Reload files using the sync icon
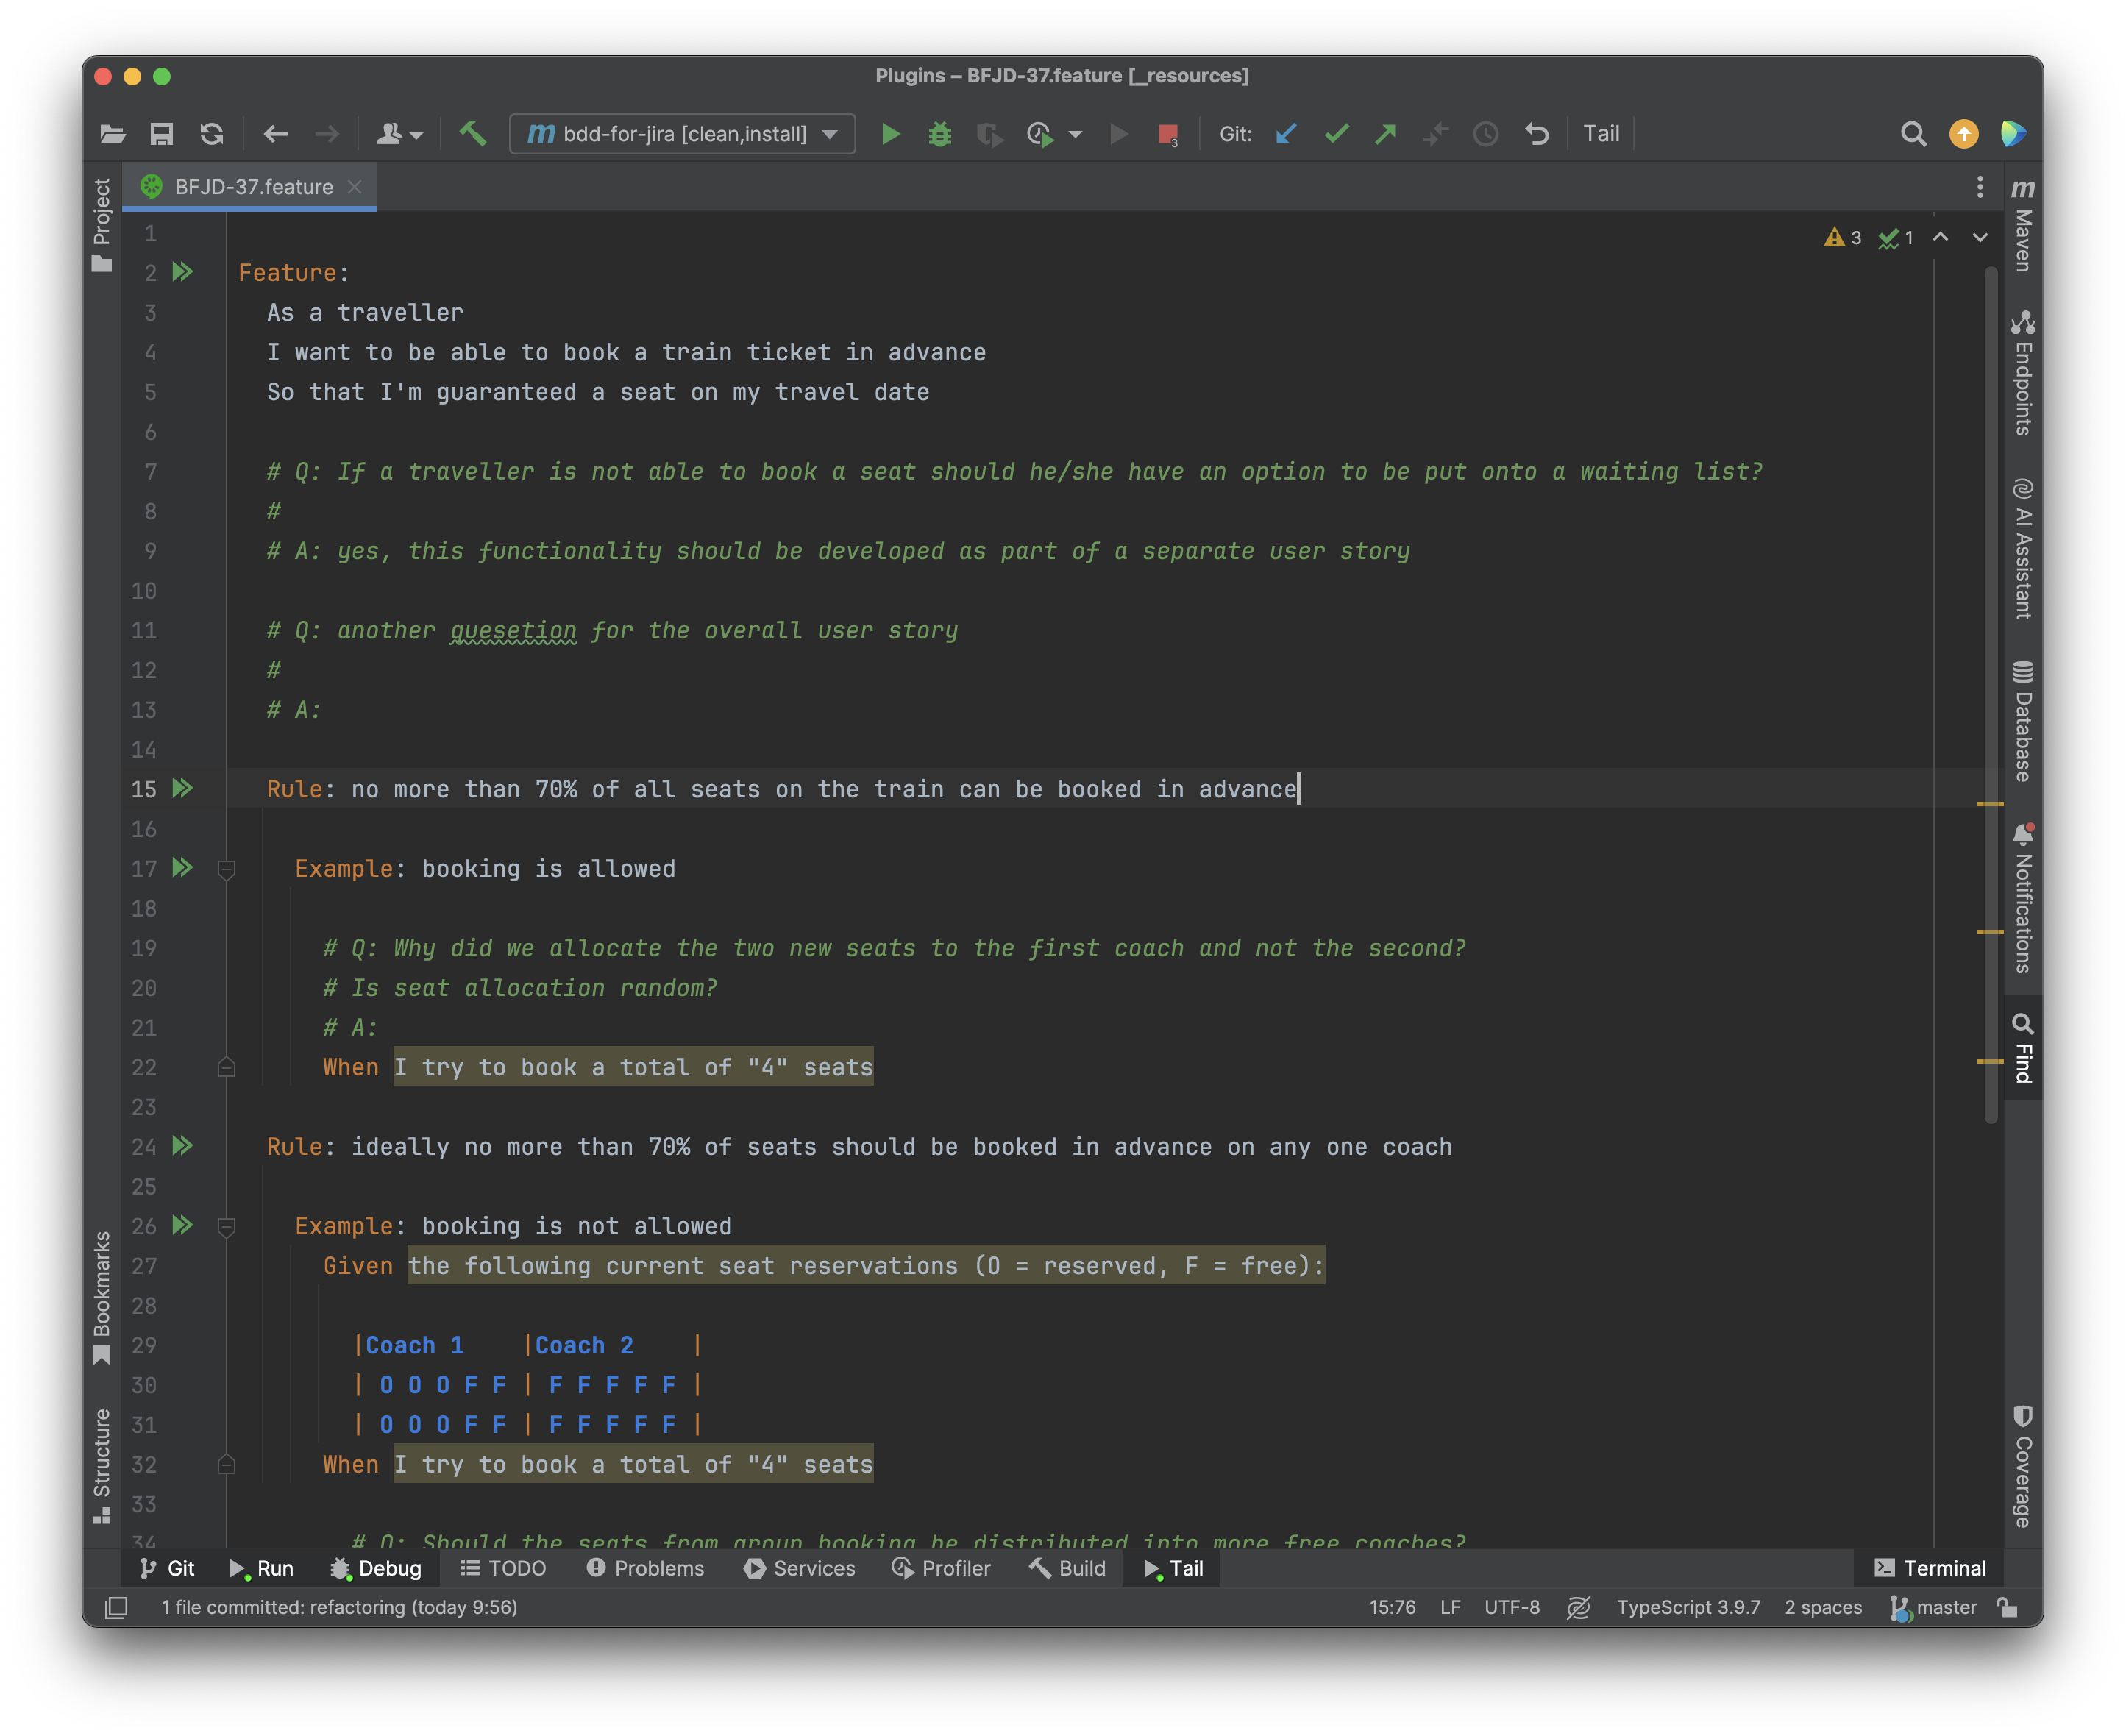The width and height of the screenshot is (2126, 1736). [212, 134]
